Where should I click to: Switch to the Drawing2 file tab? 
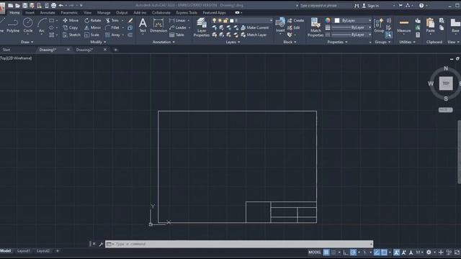(x=84, y=50)
